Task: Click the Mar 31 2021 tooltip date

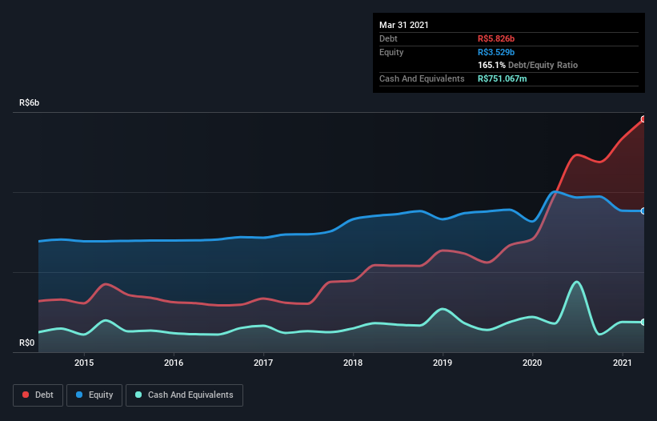Action: point(404,25)
